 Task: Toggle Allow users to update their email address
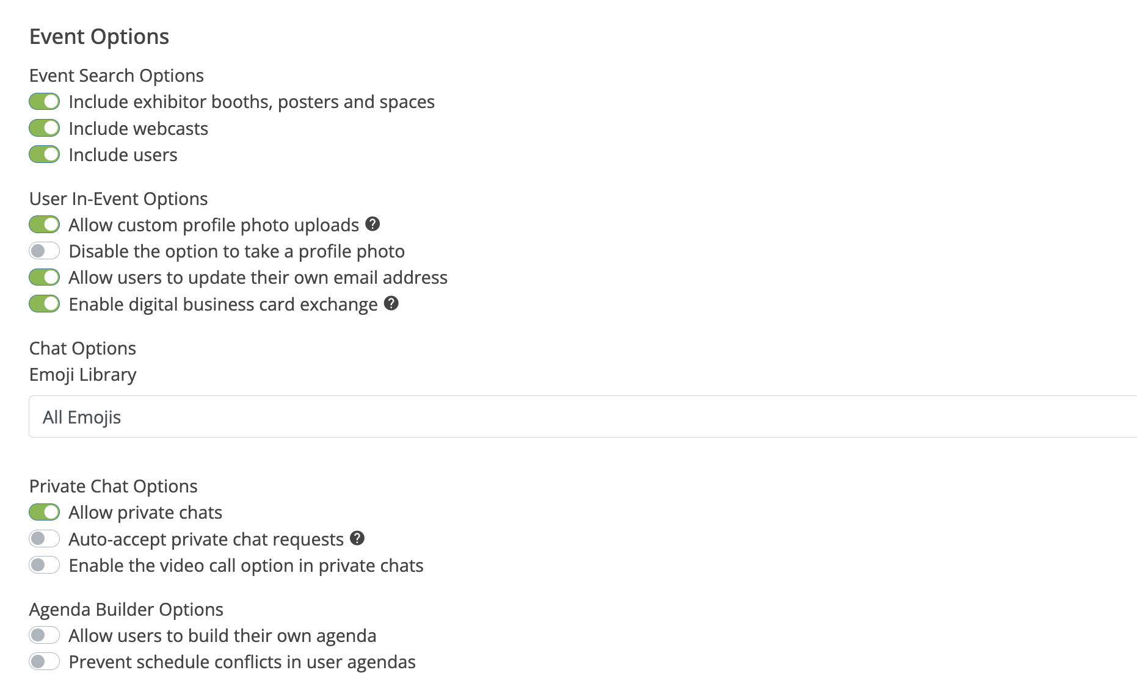pos(45,277)
